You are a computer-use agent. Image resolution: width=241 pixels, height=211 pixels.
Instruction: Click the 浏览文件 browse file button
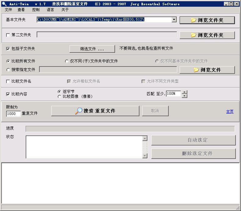click(207, 70)
